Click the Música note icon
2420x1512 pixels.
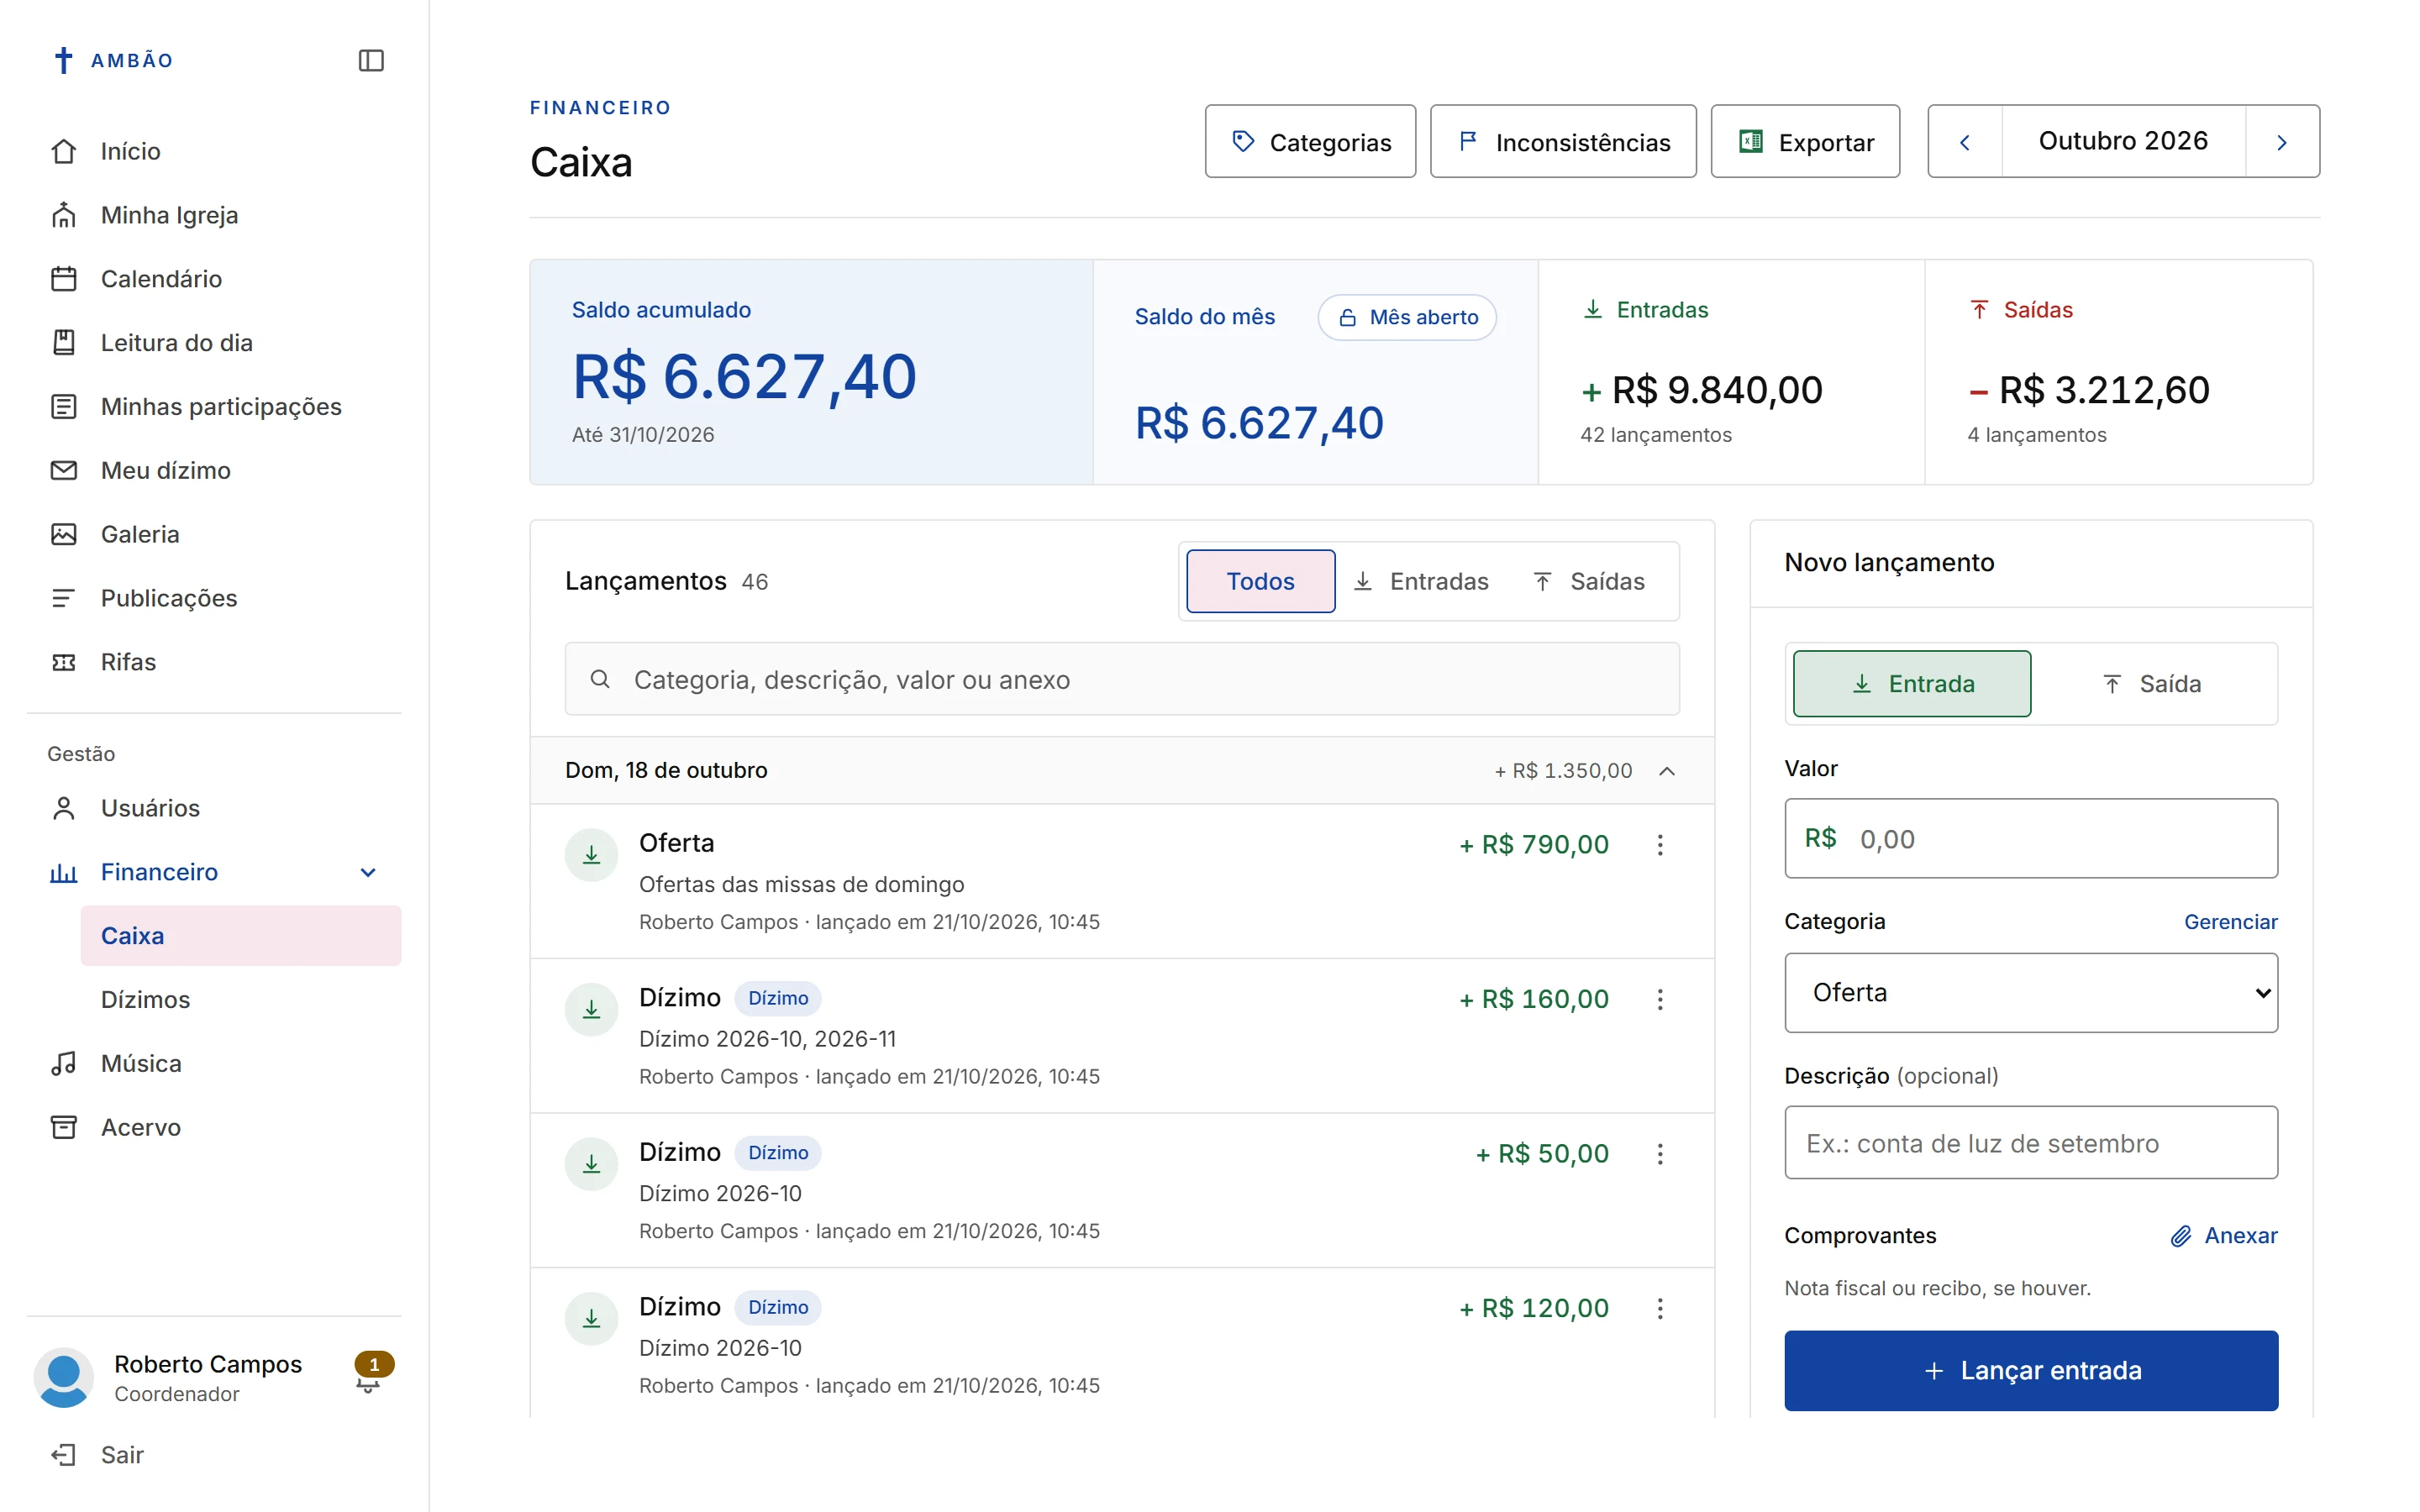(x=64, y=1063)
